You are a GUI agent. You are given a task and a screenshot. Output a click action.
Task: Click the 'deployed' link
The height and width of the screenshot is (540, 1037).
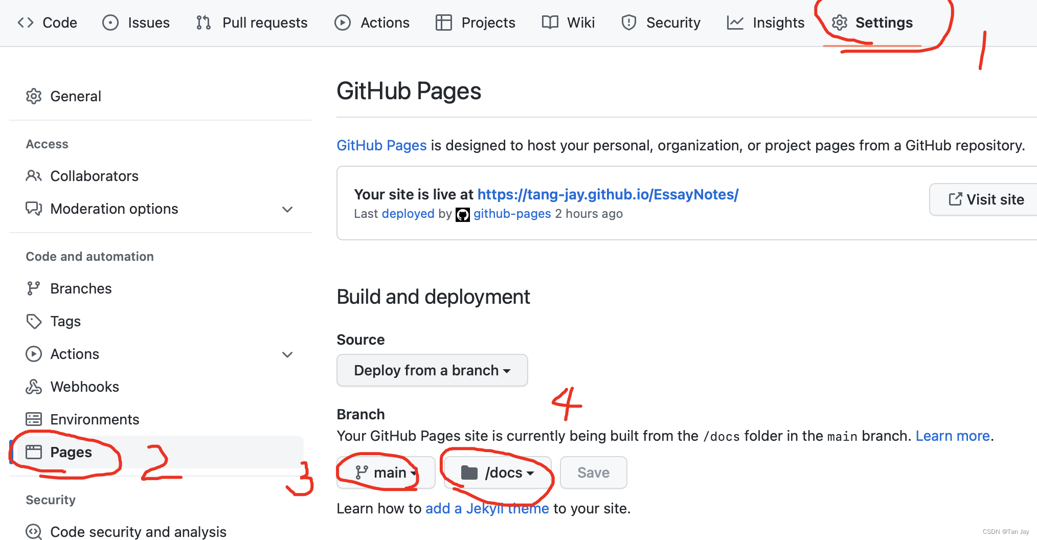(x=408, y=213)
